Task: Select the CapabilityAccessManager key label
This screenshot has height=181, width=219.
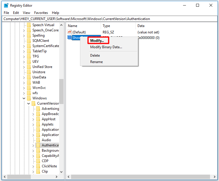Action: click(50, 156)
